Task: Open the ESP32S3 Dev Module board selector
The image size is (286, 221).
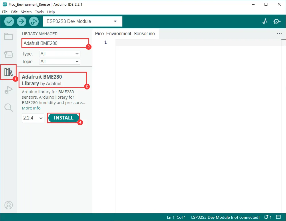Action: (x=83, y=21)
